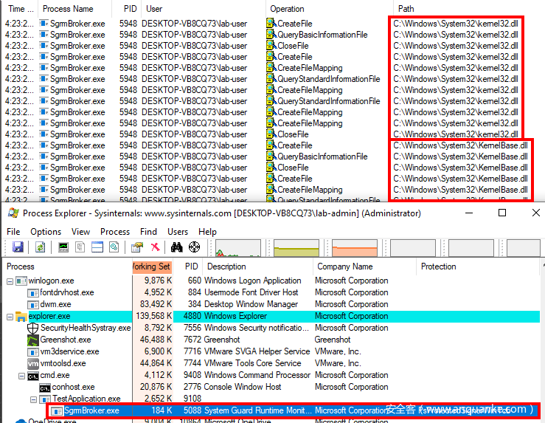Collapse the TestApplication.exe tree node
This screenshot has width=545, height=423.
(x=34, y=399)
